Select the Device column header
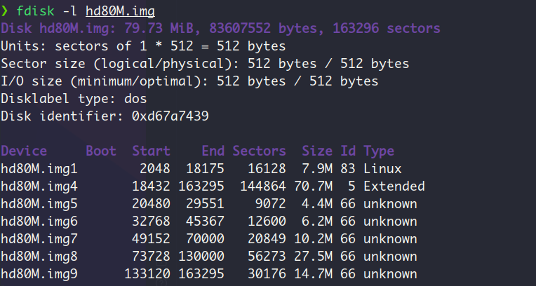Viewport: 536px width, 286px height. click(x=24, y=151)
